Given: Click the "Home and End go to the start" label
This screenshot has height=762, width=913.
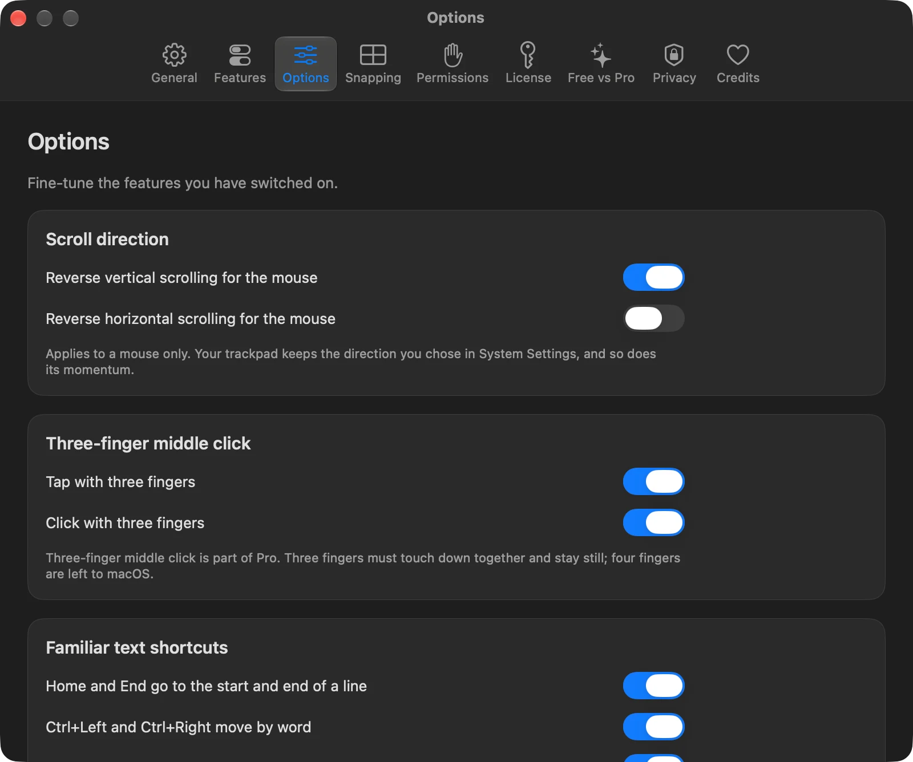Looking at the screenshot, I should (x=206, y=686).
